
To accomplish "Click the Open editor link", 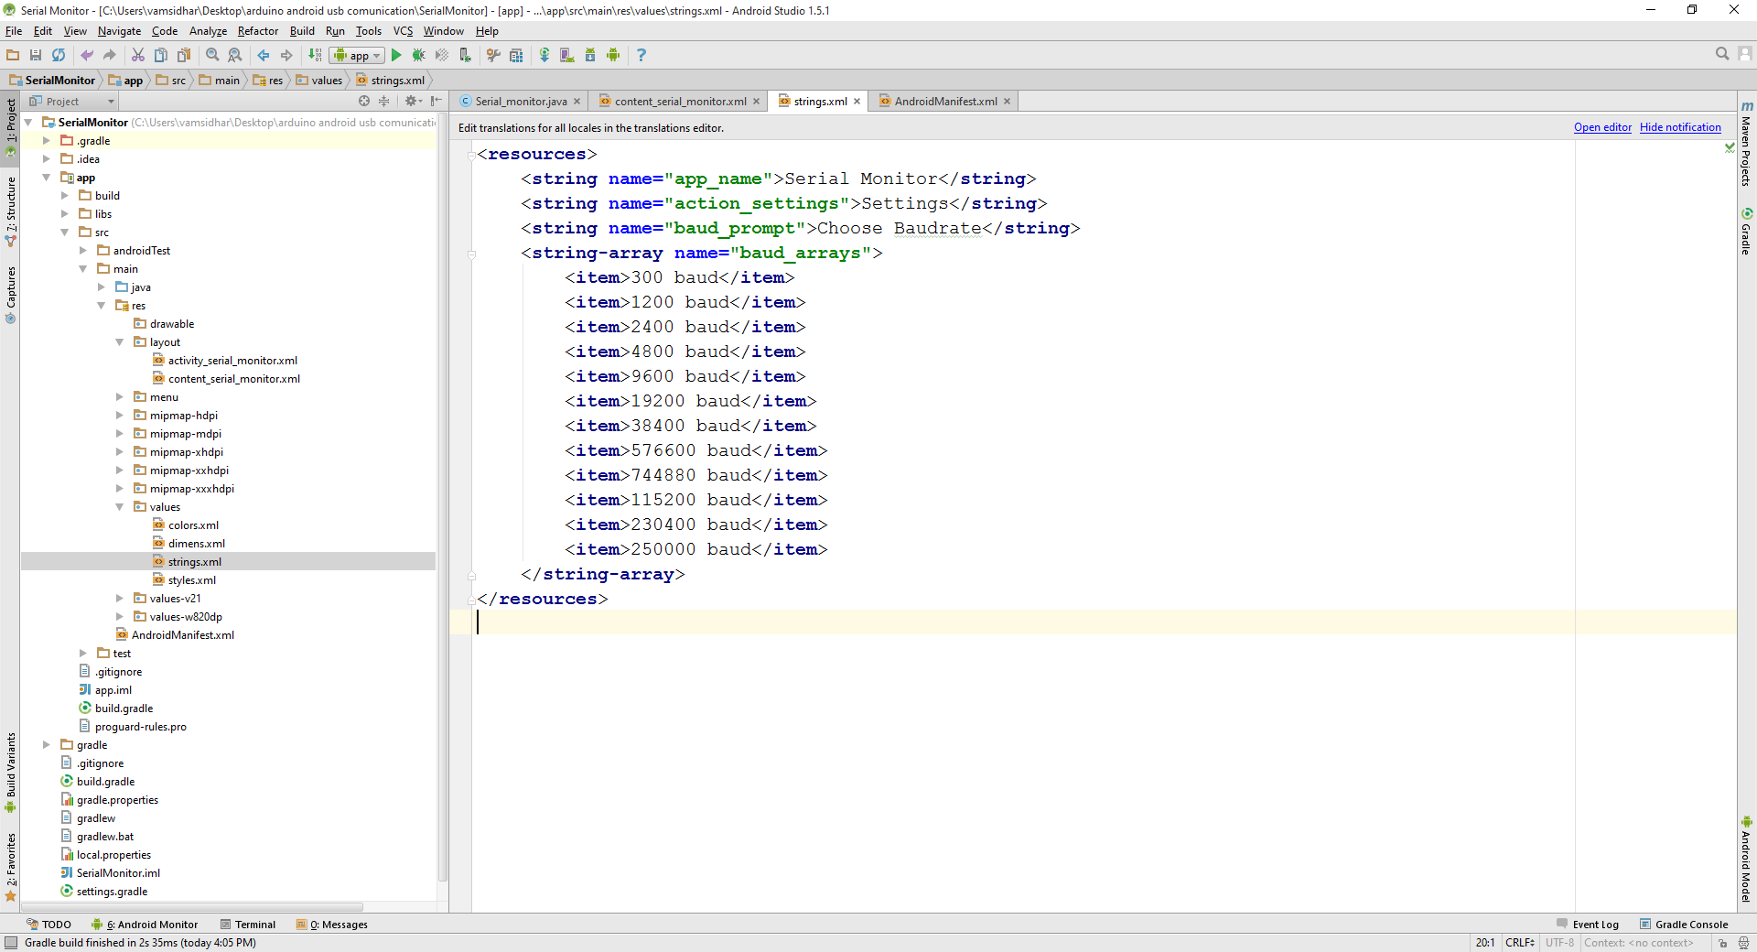I will tap(1602, 127).
